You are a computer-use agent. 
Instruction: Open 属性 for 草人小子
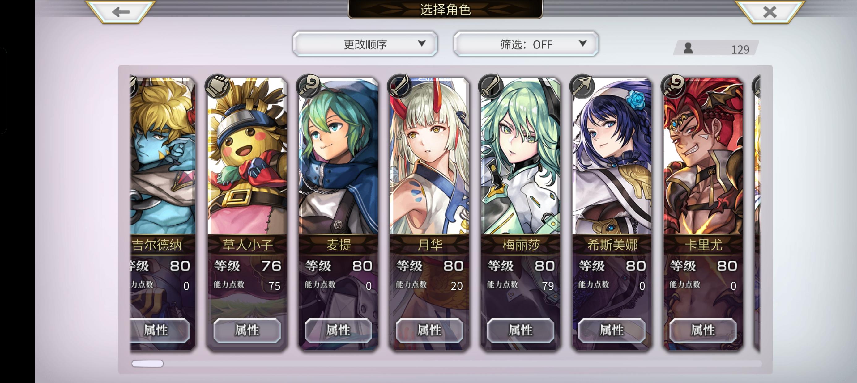[x=247, y=330]
